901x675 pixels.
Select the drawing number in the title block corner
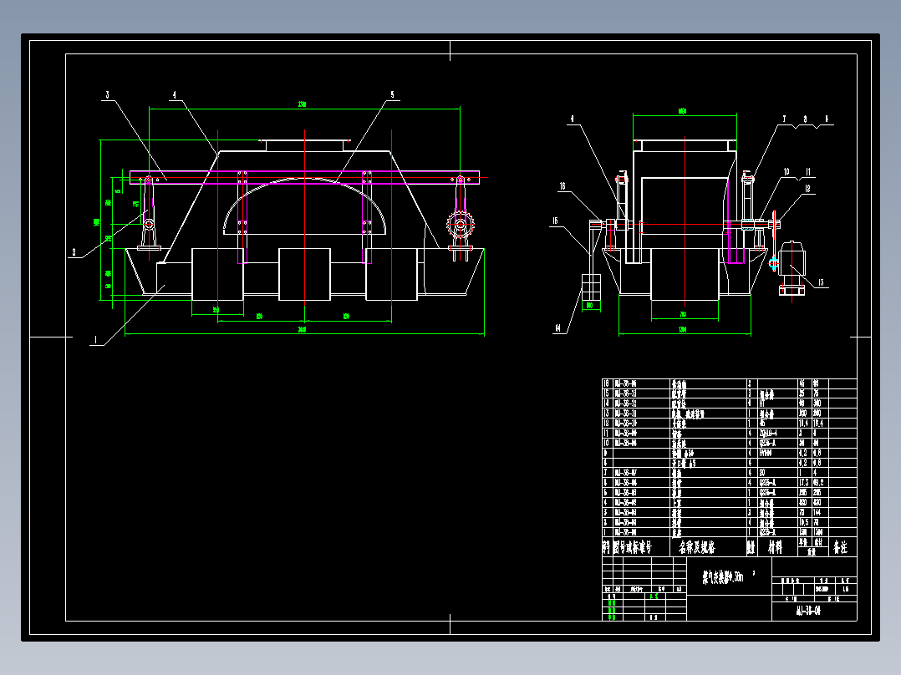809,612
